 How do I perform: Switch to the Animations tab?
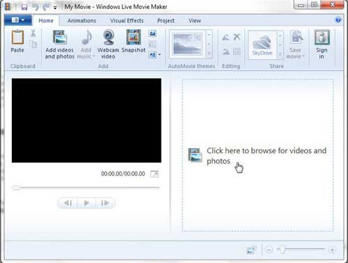point(81,21)
